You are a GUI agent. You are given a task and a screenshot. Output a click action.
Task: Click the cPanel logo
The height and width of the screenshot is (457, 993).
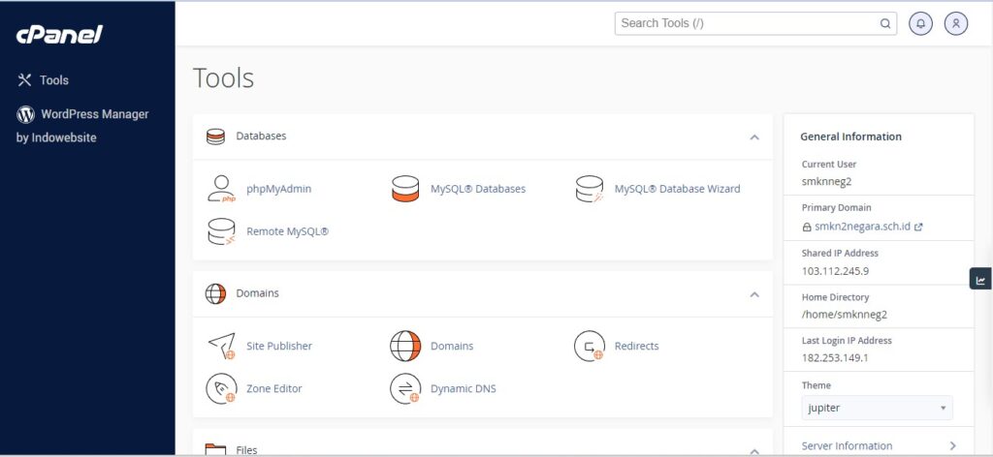click(x=59, y=35)
